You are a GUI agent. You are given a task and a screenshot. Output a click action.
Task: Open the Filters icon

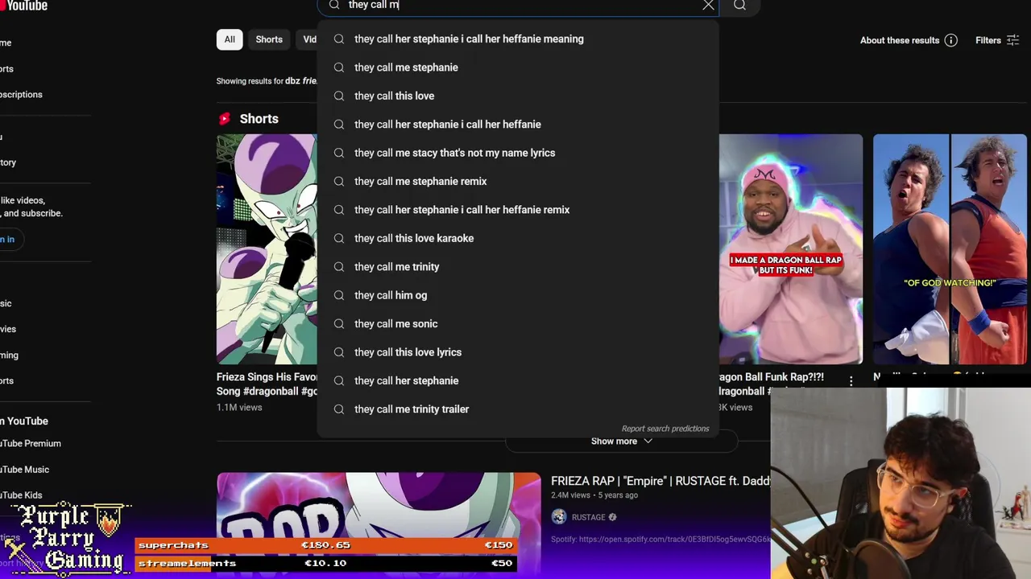click(1012, 40)
